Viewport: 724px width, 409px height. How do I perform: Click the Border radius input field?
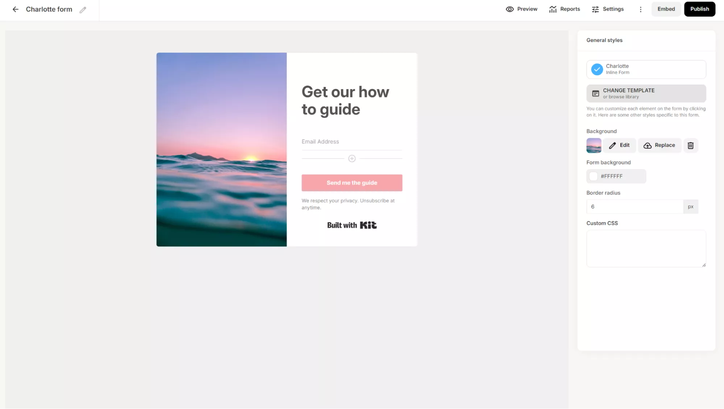coord(635,206)
